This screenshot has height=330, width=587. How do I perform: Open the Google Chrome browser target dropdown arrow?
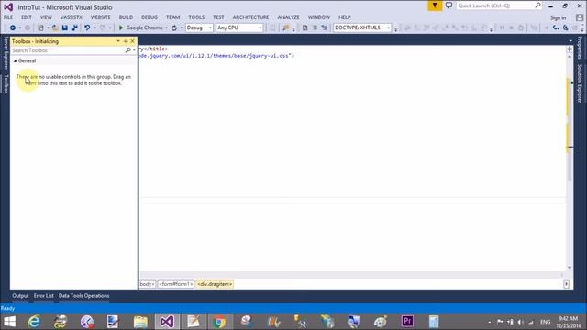tap(166, 28)
